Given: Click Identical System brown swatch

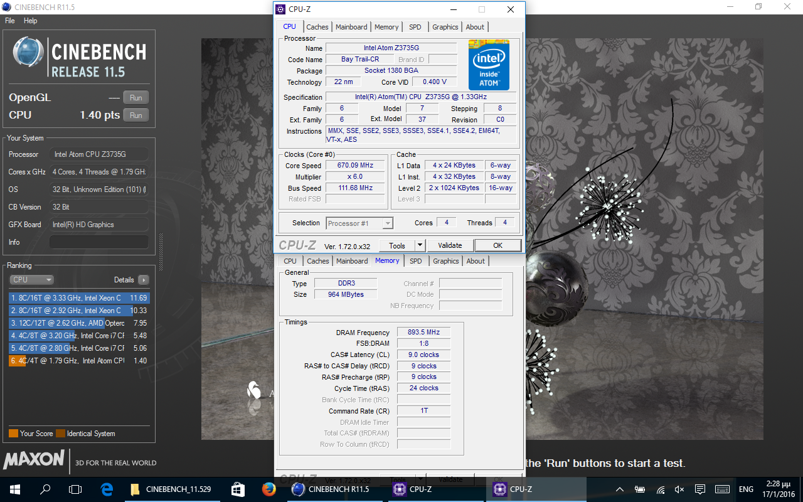Looking at the screenshot, I should click(x=60, y=434).
